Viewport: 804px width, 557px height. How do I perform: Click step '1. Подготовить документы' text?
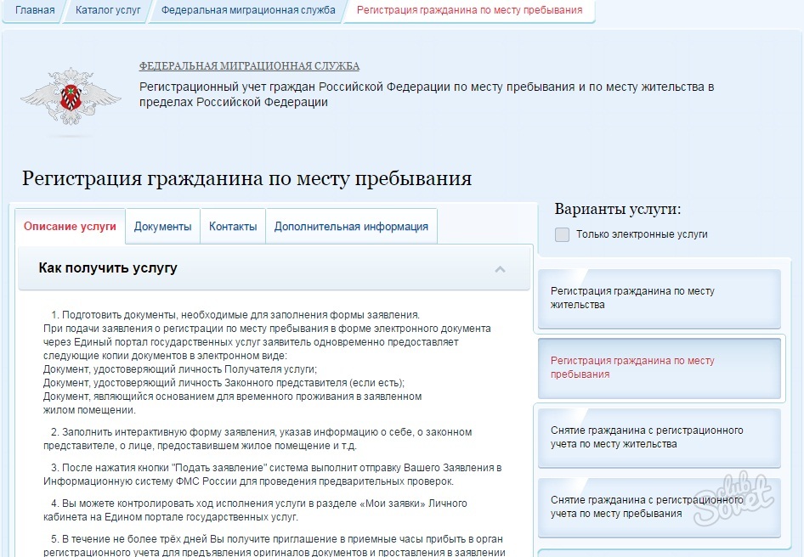[x=235, y=315]
